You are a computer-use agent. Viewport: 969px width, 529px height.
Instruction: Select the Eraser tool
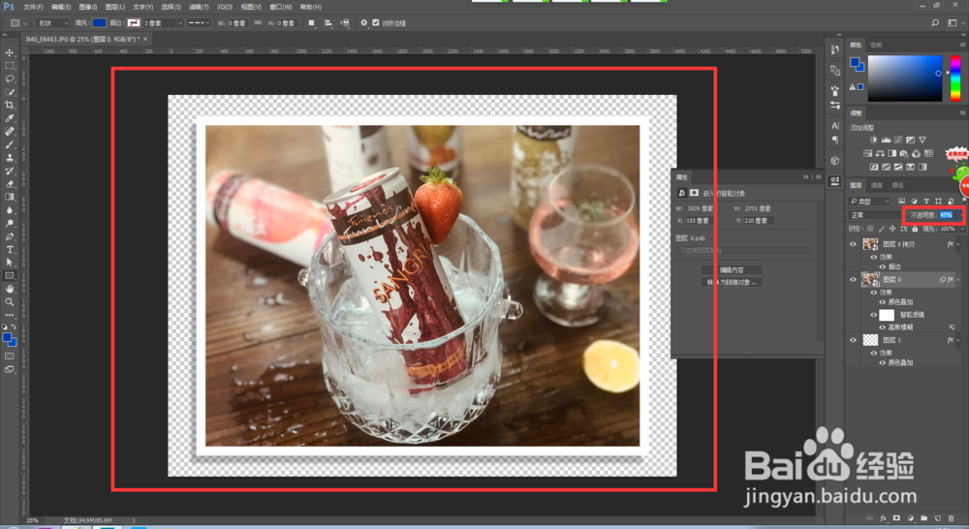[10, 183]
